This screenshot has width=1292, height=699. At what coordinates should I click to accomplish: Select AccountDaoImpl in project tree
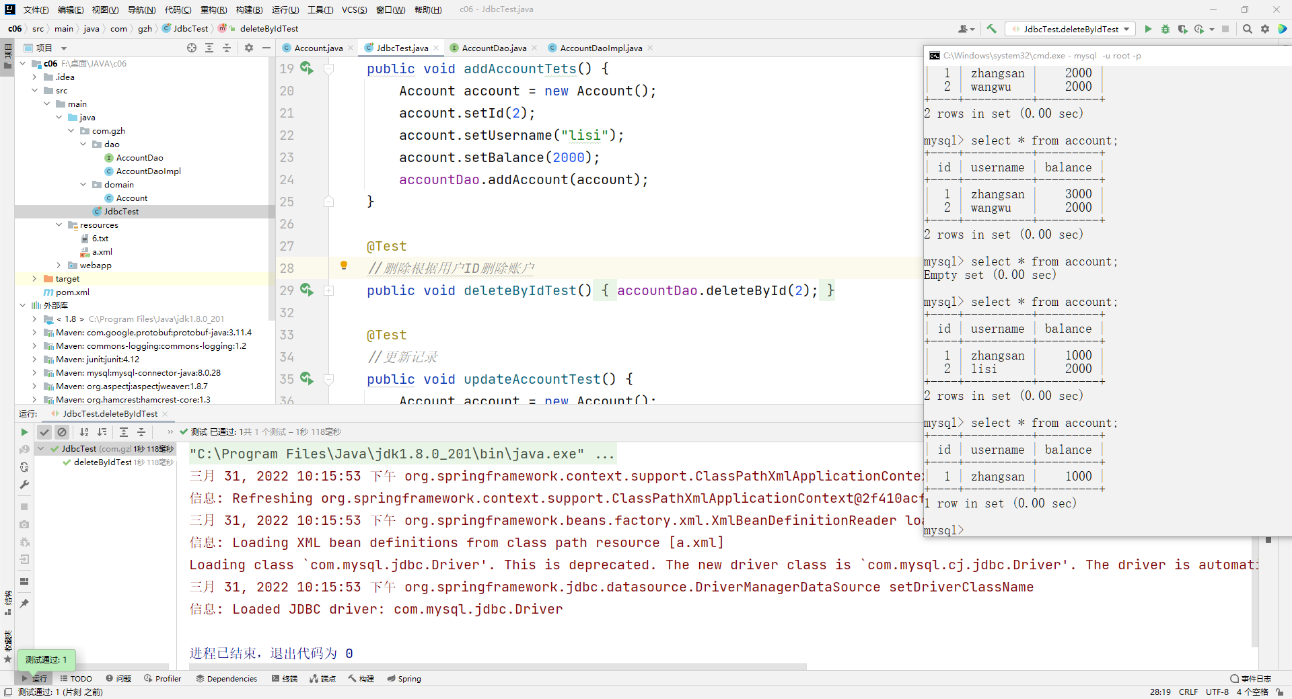tap(148, 171)
